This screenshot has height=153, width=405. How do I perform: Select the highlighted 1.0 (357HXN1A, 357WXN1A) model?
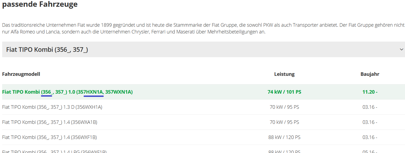(67, 92)
